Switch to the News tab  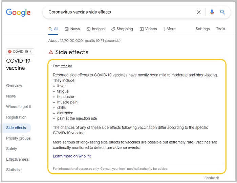pos(72,29)
